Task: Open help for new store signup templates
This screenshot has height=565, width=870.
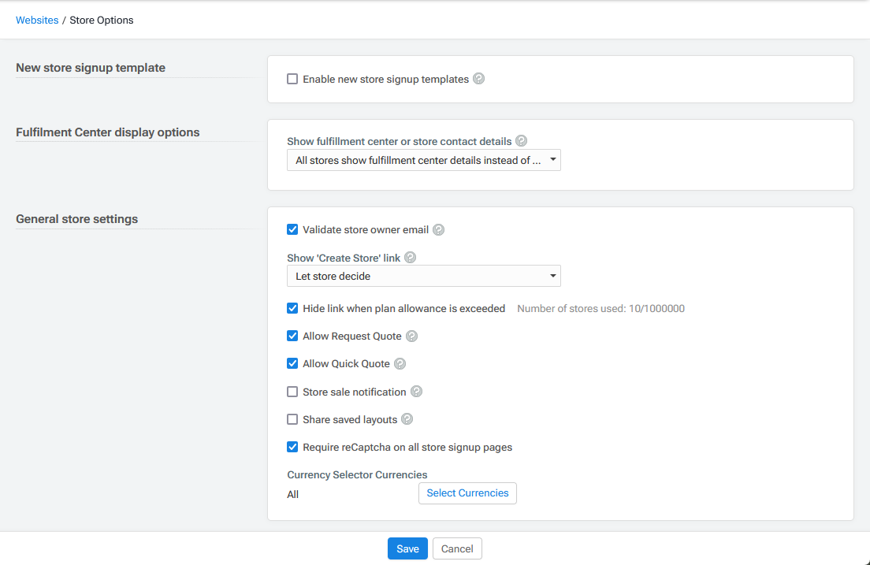Action: tap(479, 79)
